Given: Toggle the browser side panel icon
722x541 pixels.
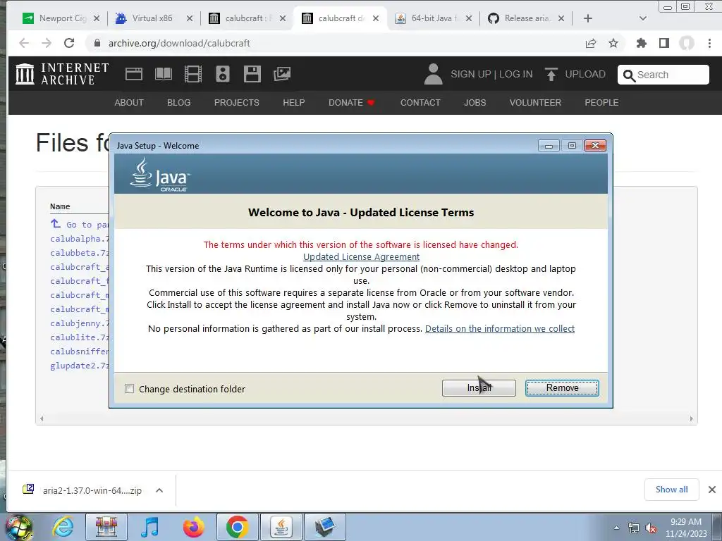Looking at the screenshot, I should [x=664, y=43].
